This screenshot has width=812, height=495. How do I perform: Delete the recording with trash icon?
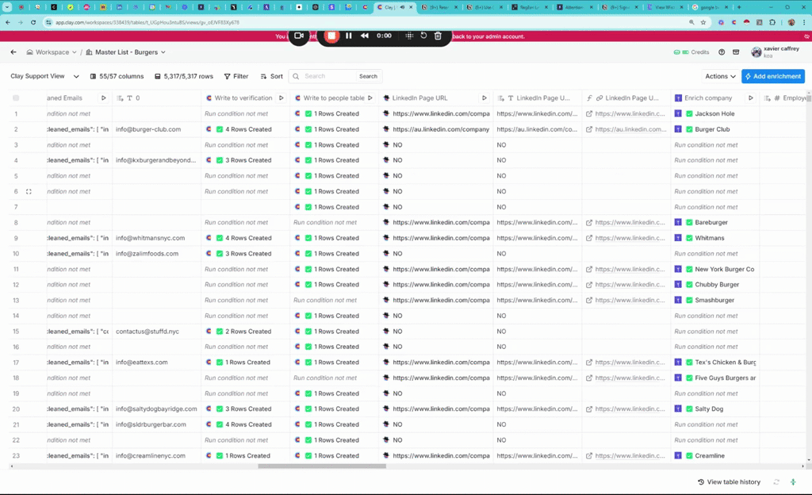pyautogui.click(x=438, y=36)
